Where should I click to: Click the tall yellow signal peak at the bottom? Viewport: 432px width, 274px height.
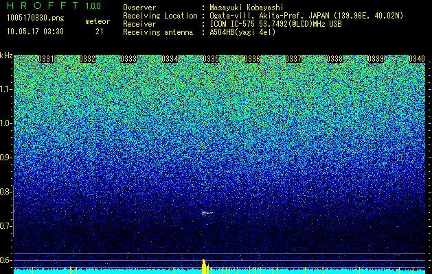click(x=204, y=266)
